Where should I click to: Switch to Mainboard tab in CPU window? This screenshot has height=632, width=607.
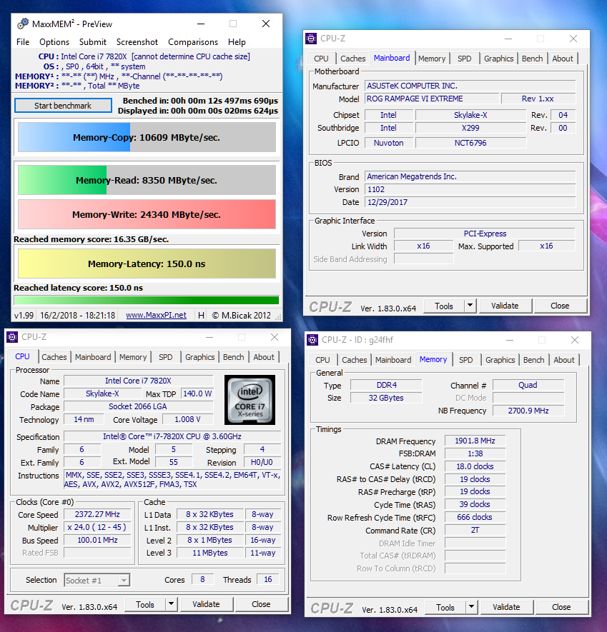(x=93, y=357)
